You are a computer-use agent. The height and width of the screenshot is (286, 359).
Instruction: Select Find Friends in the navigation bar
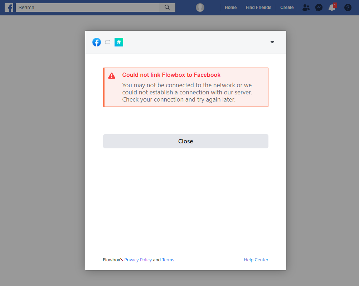(x=258, y=7)
